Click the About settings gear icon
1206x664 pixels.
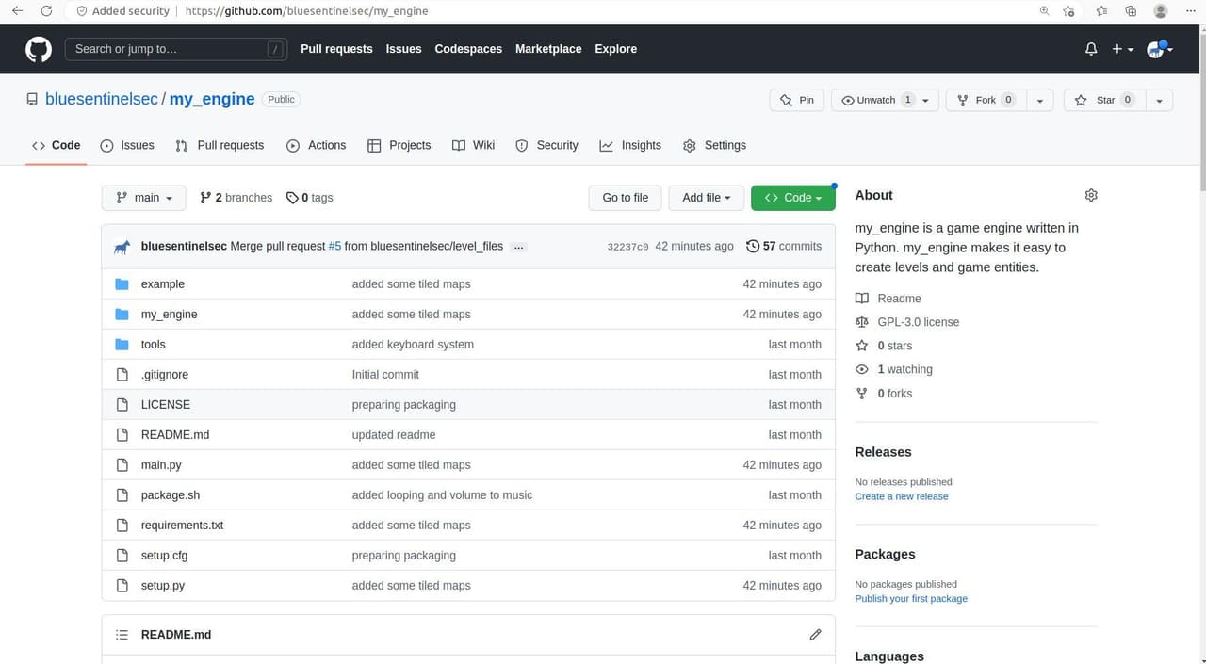click(x=1091, y=195)
